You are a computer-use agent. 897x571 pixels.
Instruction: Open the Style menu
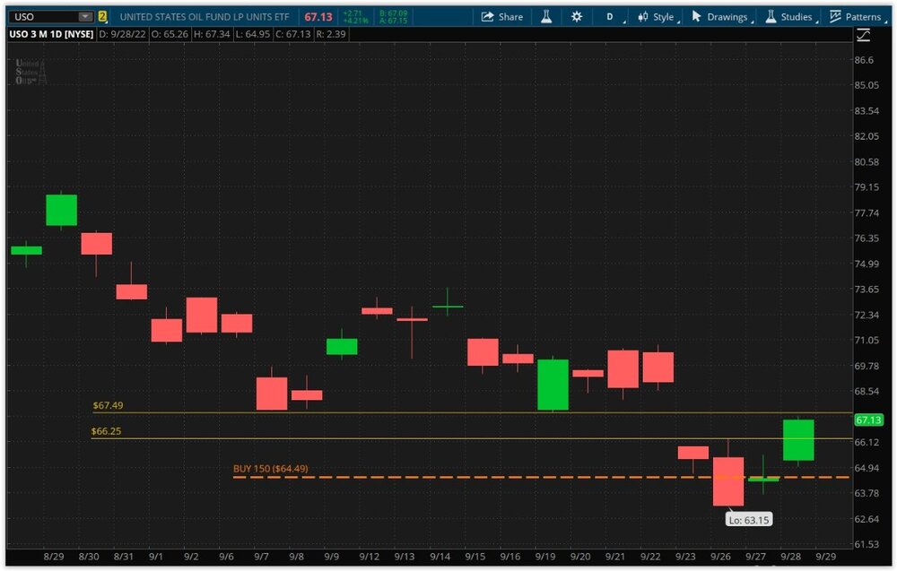tap(656, 17)
